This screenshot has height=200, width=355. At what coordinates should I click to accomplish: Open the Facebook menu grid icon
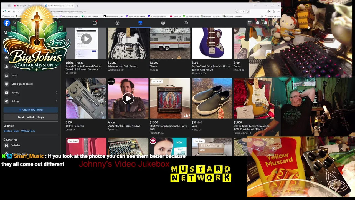250,23
